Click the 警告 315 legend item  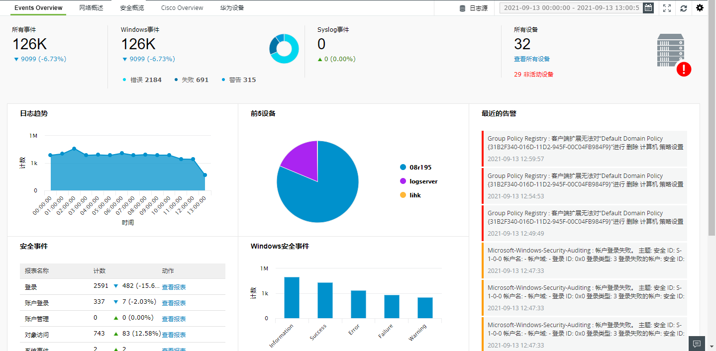pos(238,80)
